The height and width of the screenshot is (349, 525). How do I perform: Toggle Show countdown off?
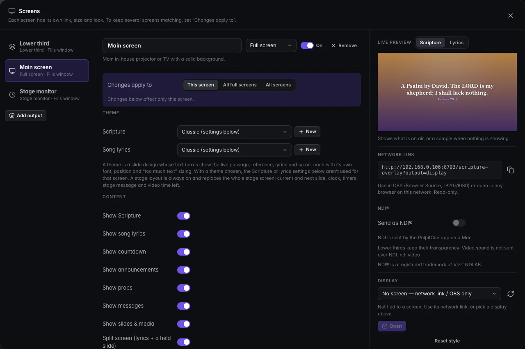(x=184, y=252)
